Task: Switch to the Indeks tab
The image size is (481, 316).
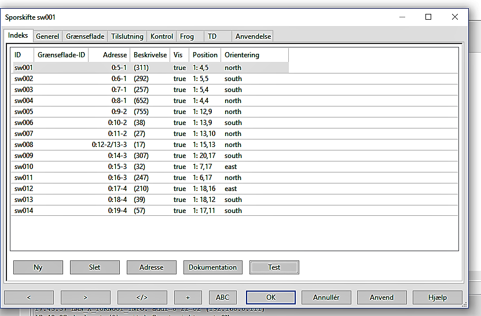Action: [x=18, y=35]
